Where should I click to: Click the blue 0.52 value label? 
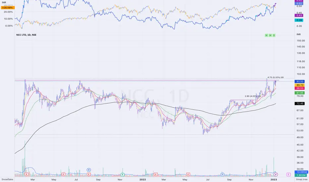299,4
